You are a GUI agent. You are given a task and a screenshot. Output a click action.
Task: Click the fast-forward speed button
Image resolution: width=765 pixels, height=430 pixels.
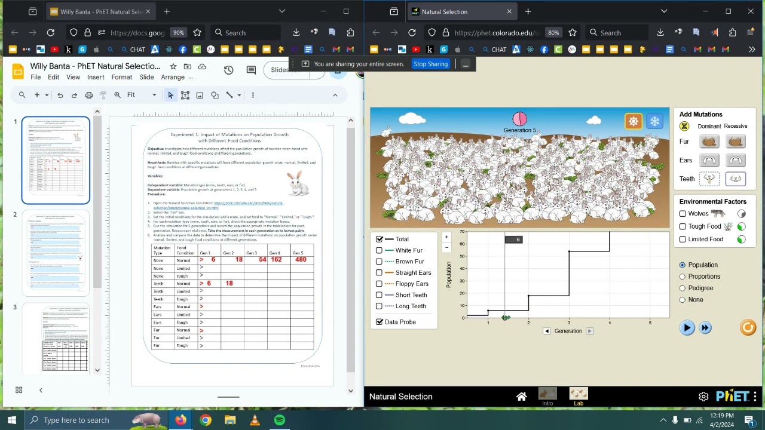pyautogui.click(x=705, y=328)
